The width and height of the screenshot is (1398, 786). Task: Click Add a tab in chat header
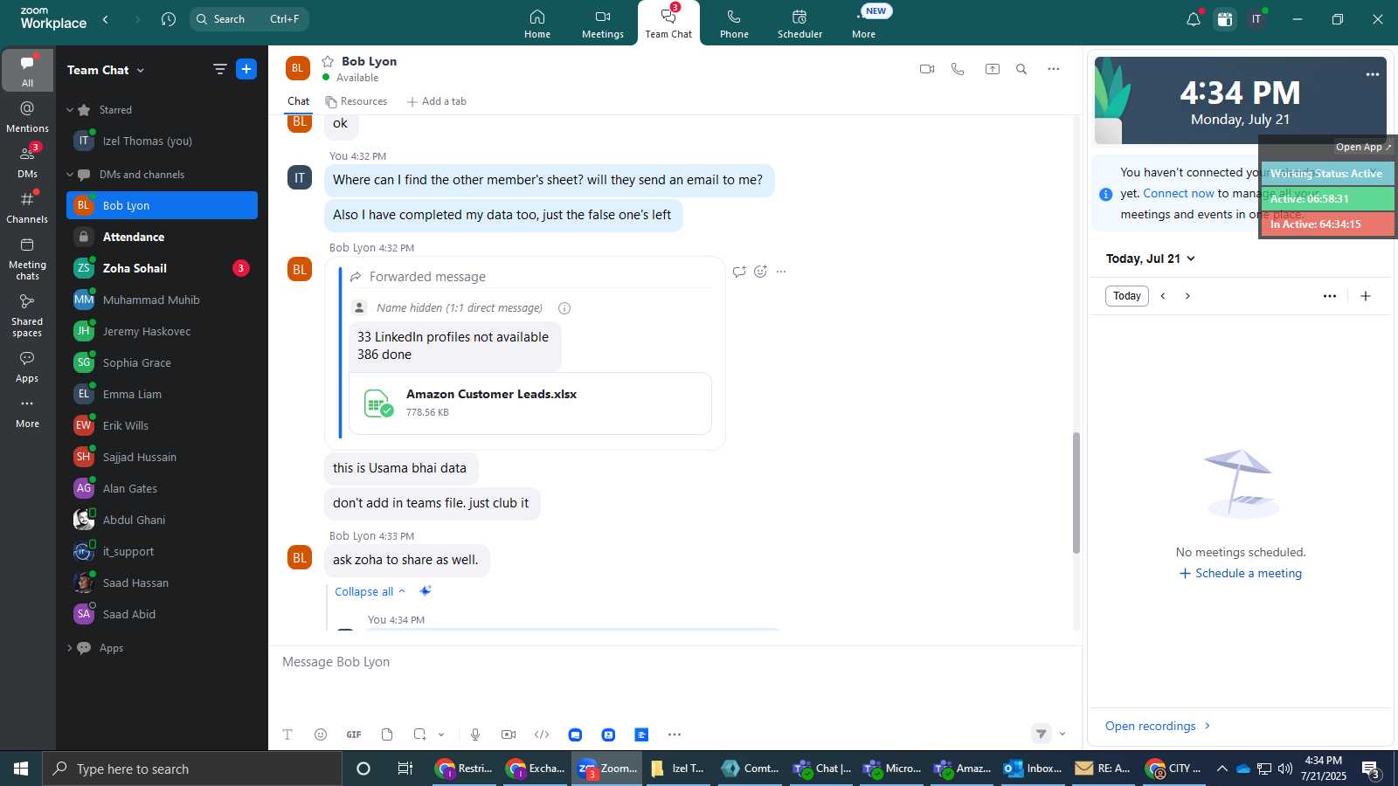point(437,101)
